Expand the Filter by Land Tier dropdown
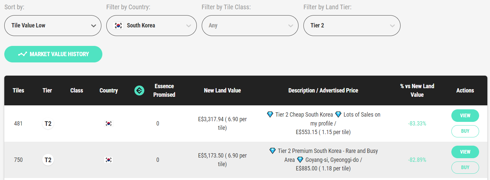 click(x=352, y=25)
